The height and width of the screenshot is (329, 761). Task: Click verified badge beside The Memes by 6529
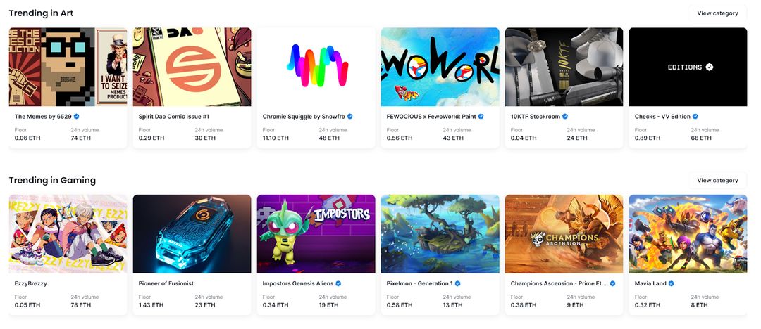click(77, 116)
